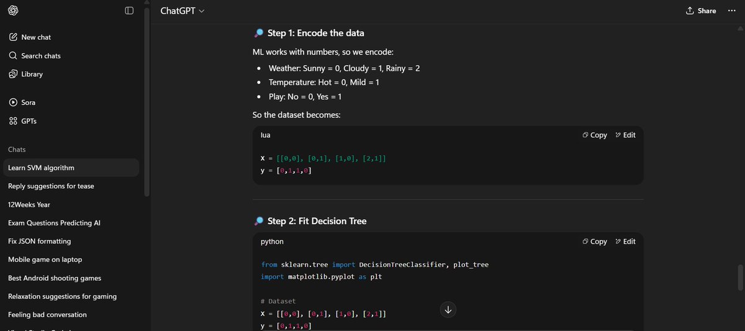Screen dimensions: 745x331
Task: Click the '# Dataset' comment line
Action: 278,301
